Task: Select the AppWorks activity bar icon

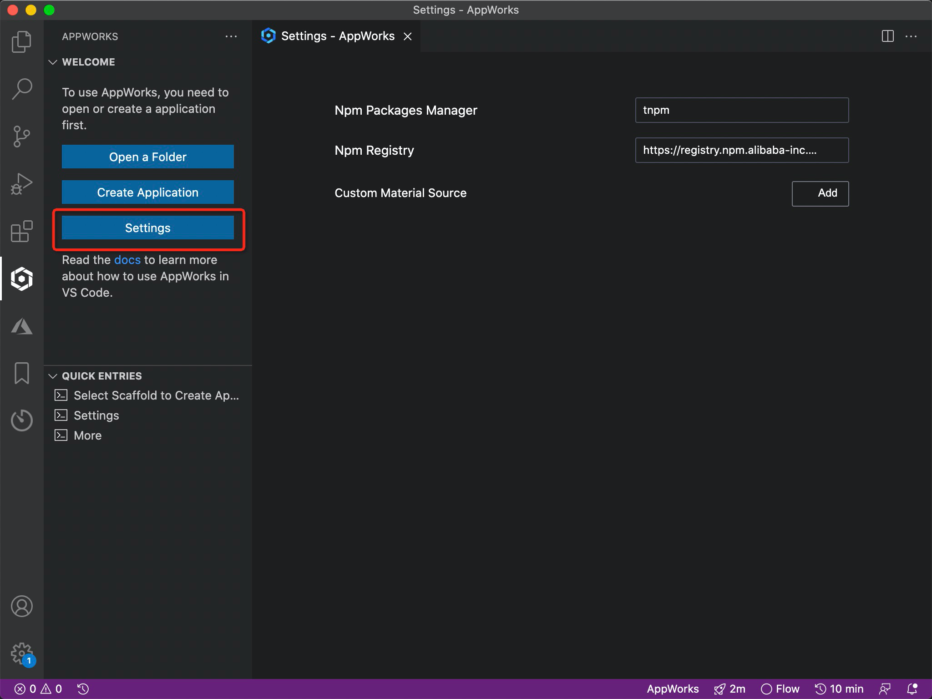Action: click(21, 279)
